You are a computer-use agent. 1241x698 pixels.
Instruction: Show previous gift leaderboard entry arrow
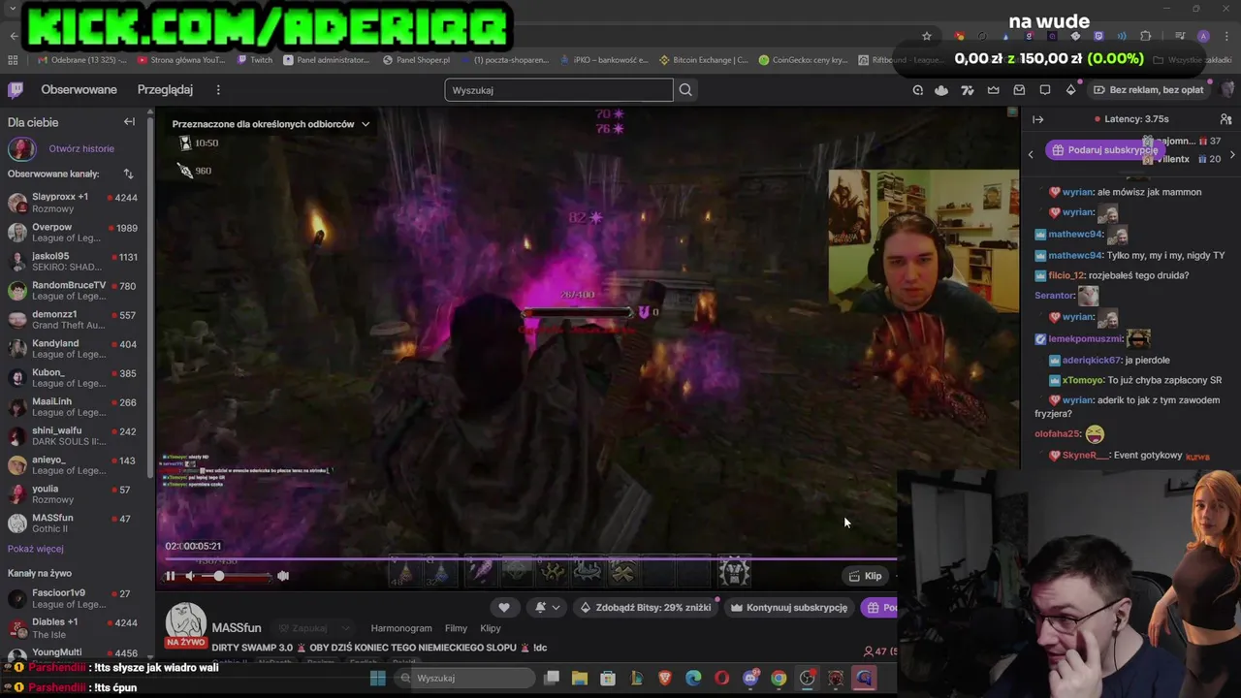click(x=1031, y=154)
